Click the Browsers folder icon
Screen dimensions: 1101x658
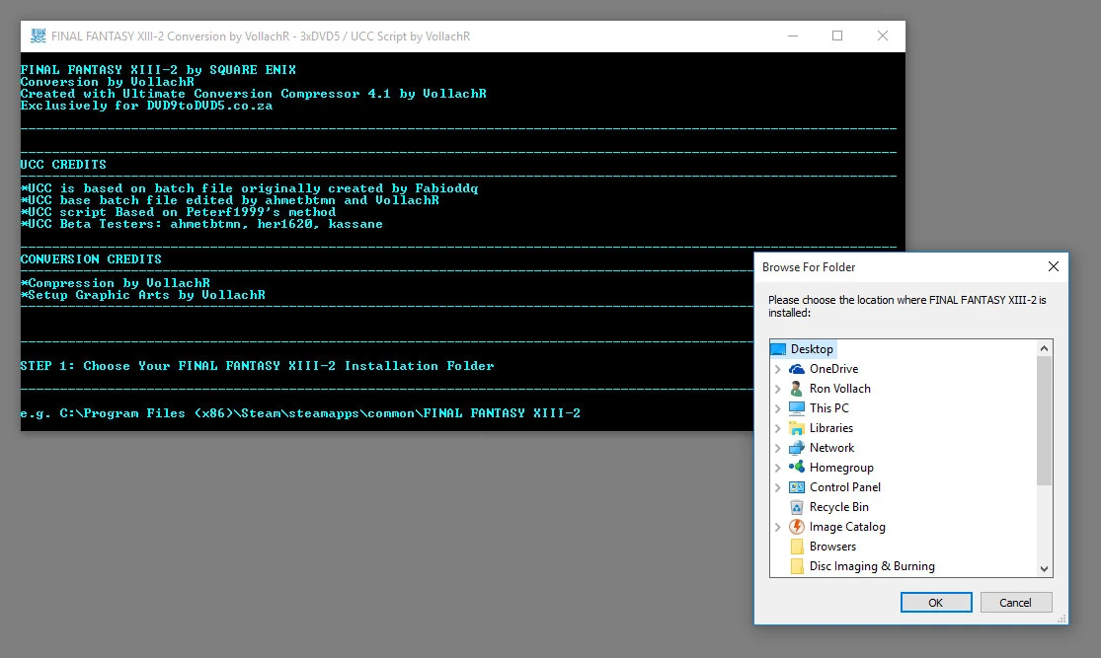click(797, 546)
